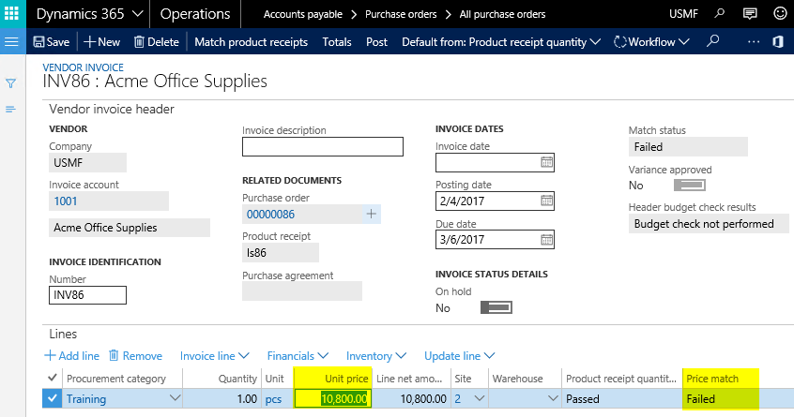Toggle the On hold switch
794x417 pixels.
point(496,307)
